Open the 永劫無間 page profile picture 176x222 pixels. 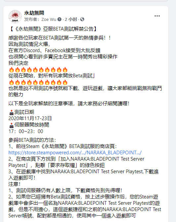(x=15, y=16)
